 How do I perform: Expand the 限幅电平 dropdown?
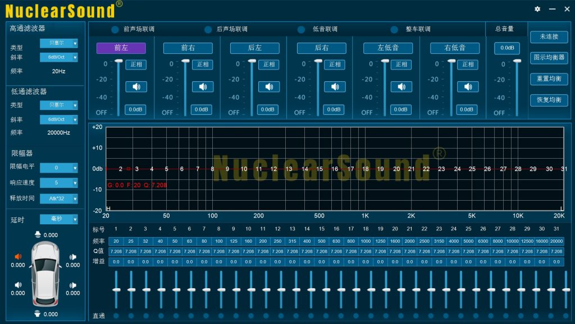58,168
